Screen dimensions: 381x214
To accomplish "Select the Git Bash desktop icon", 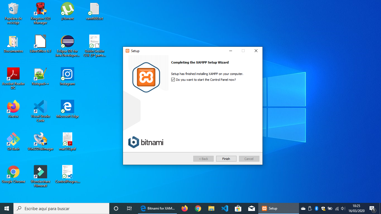I will [13, 142].
